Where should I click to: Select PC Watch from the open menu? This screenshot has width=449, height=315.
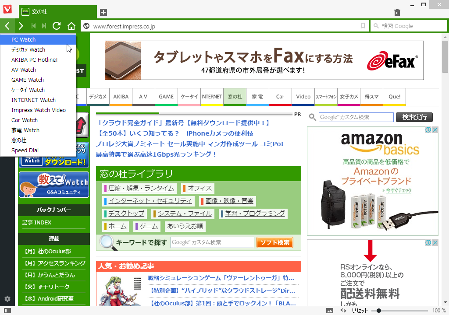click(x=24, y=39)
